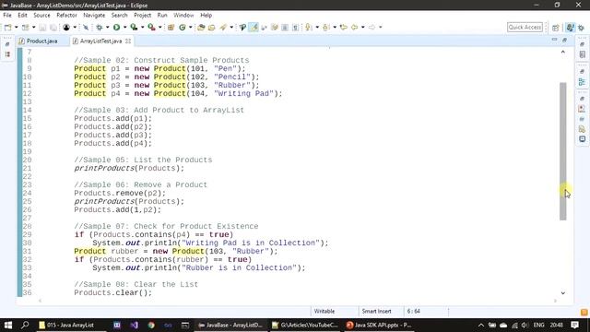Click the New Java Package icon
This screenshot has width=590, height=332.
171,28
